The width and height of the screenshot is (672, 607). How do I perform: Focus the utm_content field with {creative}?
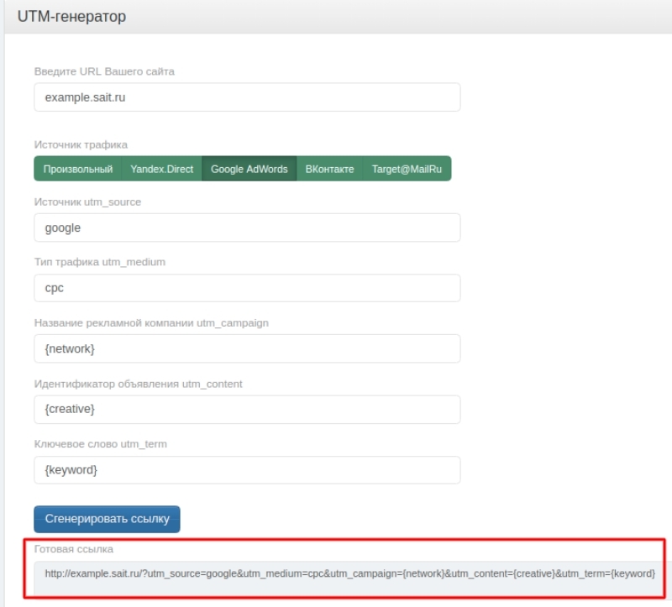pyautogui.click(x=247, y=410)
